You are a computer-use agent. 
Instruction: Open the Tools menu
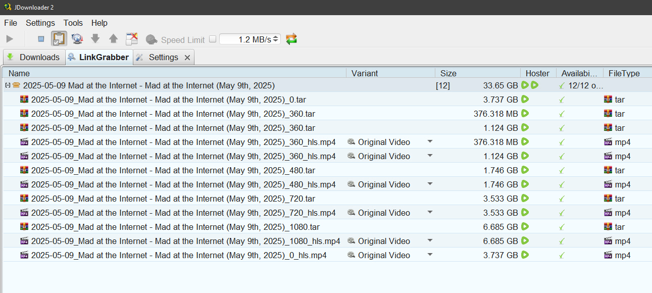coord(73,23)
